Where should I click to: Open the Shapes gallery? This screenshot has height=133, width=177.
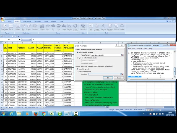click(x=29, y=27)
